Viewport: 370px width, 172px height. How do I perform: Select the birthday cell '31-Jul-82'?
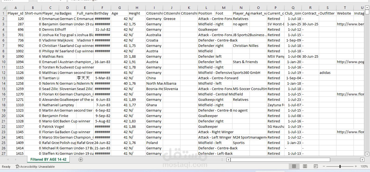click(102, 29)
